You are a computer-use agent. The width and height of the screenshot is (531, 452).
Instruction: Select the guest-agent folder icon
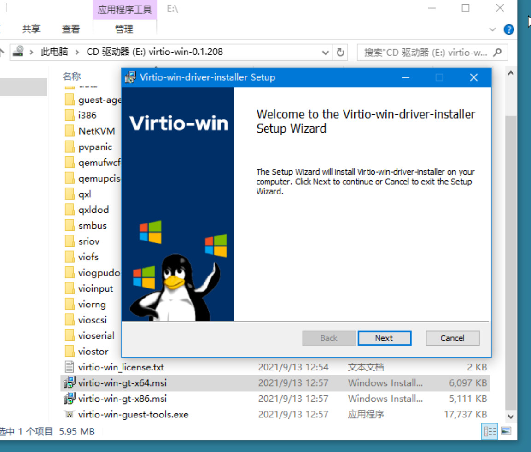pyautogui.click(x=70, y=100)
